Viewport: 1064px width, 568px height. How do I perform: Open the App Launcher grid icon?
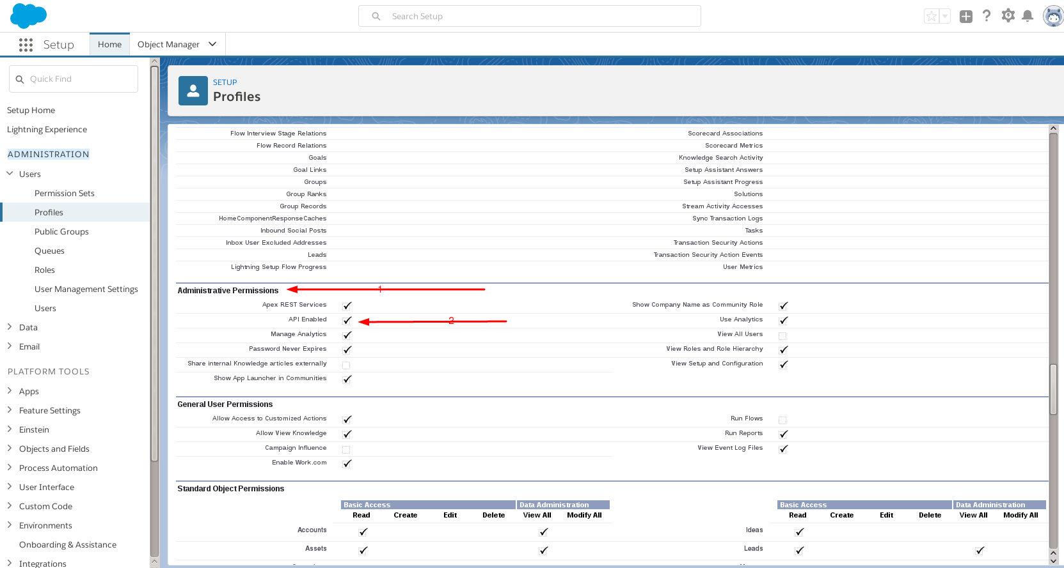pos(26,45)
